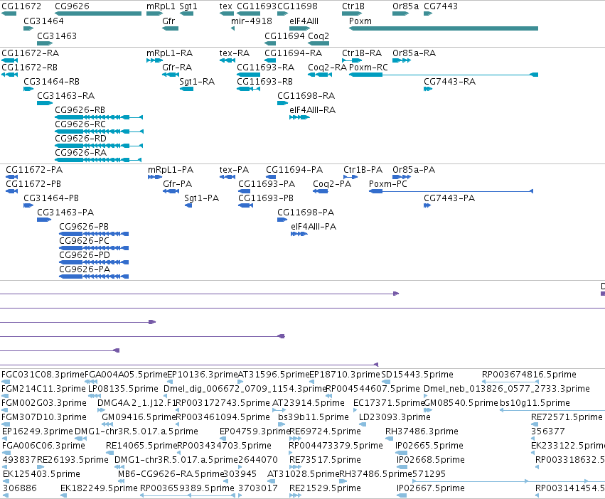Open EST FGA004A05.5prime
Viewport: 605px width, 499px height.
tap(126, 375)
